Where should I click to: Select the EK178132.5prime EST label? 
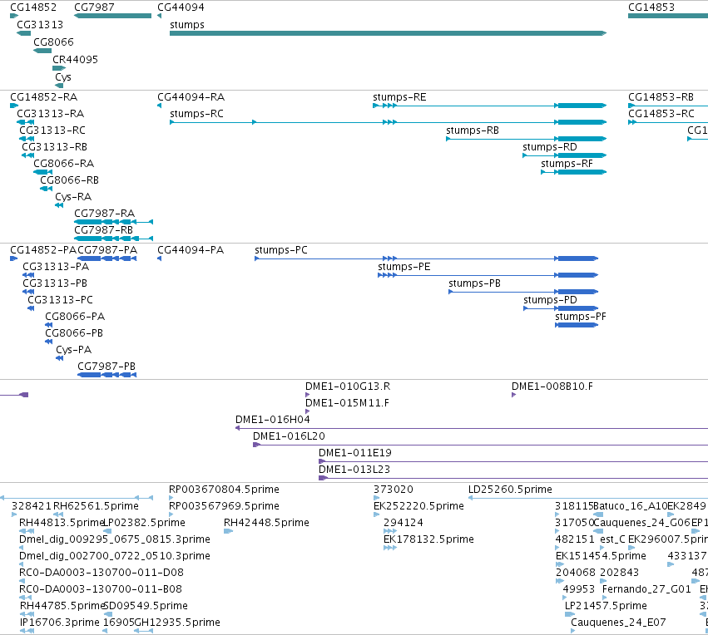point(428,540)
